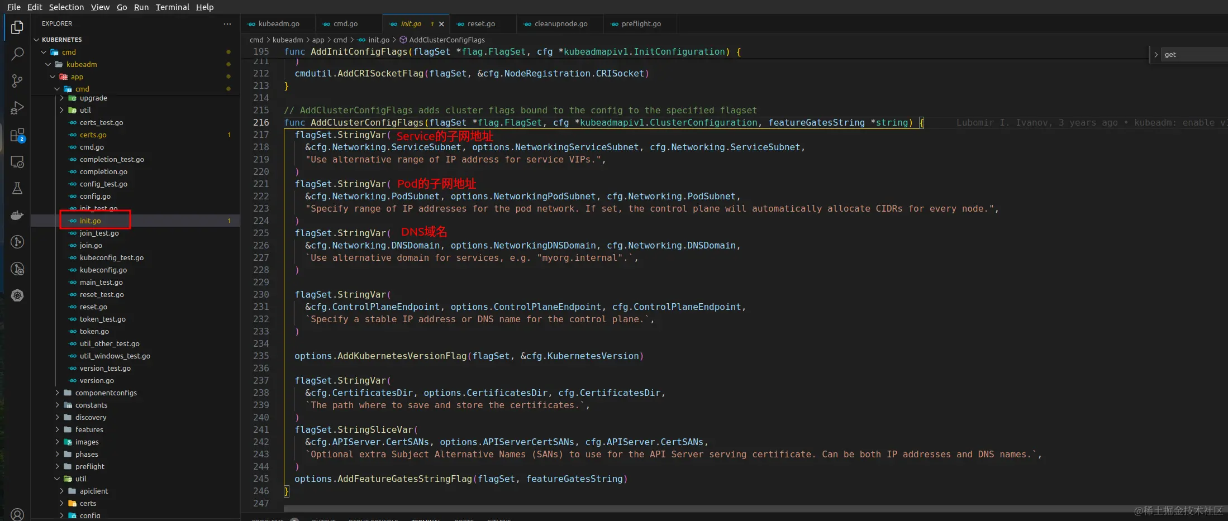Click the init.go breadcrumb
1228x521 pixels.
coord(379,40)
